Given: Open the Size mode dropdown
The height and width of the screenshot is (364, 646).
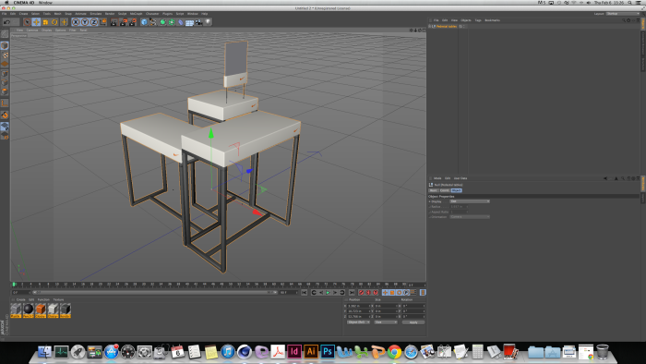Looking at the screenshot, I should [386, 322].
